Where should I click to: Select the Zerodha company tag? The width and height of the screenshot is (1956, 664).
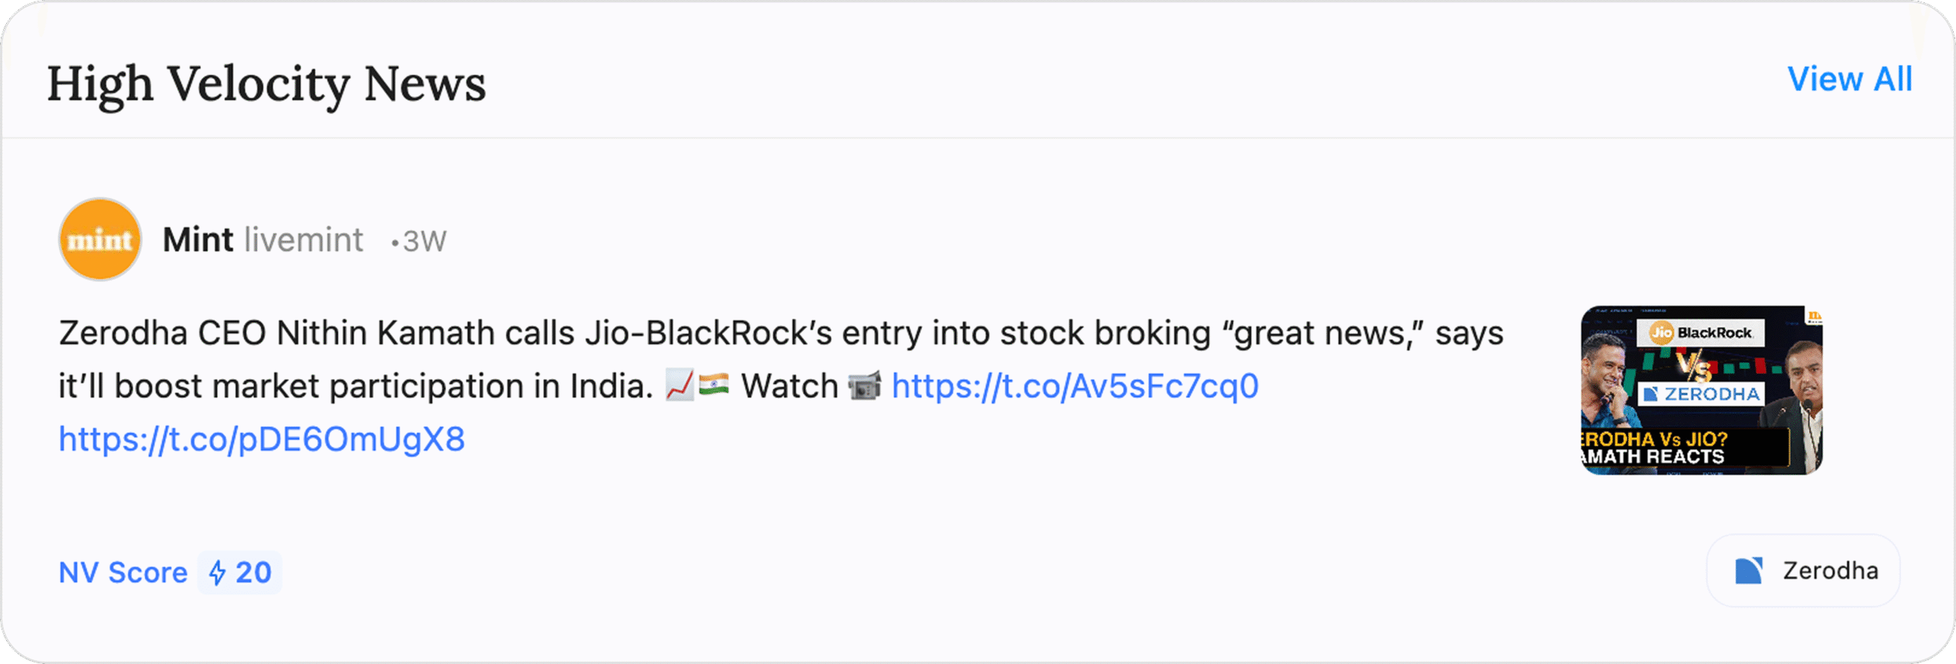point(1803,571)
